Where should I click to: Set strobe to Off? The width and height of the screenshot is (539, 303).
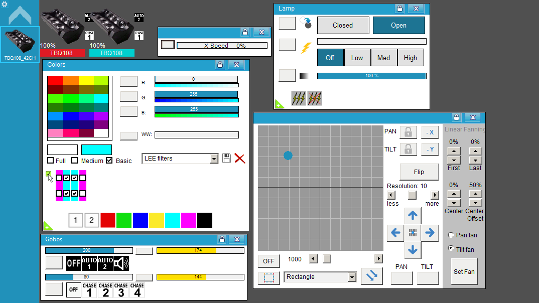(x=330, y=58)
